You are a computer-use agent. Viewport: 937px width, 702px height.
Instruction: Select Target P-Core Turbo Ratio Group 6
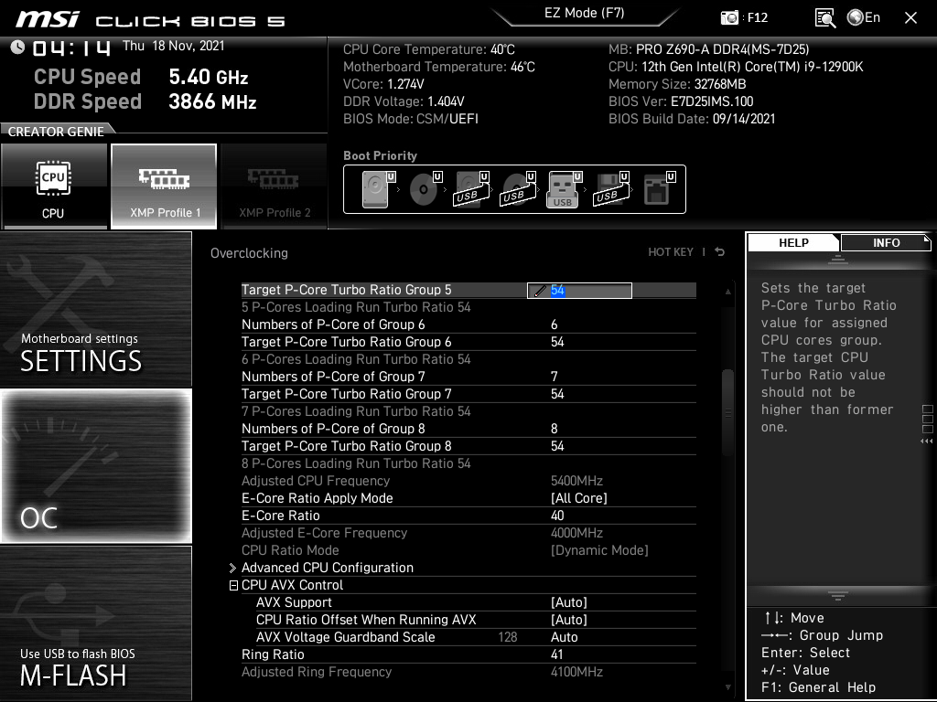468,342
